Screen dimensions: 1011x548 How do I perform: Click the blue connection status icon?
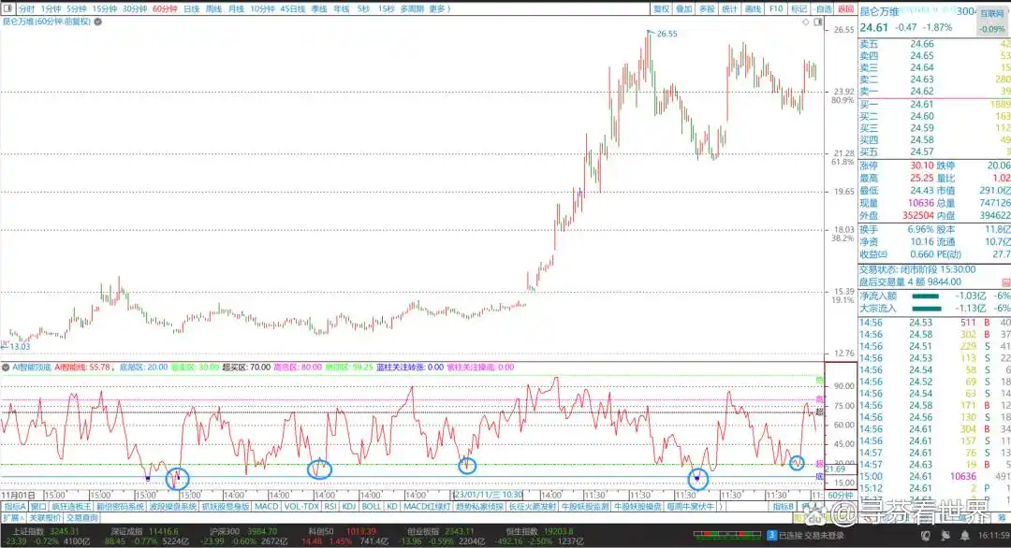(x=770, y=534)
